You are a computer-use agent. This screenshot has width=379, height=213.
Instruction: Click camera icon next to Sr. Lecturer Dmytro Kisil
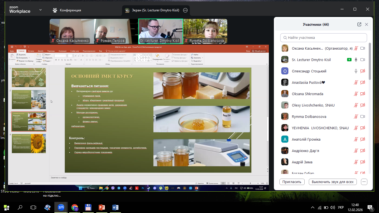pos(362,60)
